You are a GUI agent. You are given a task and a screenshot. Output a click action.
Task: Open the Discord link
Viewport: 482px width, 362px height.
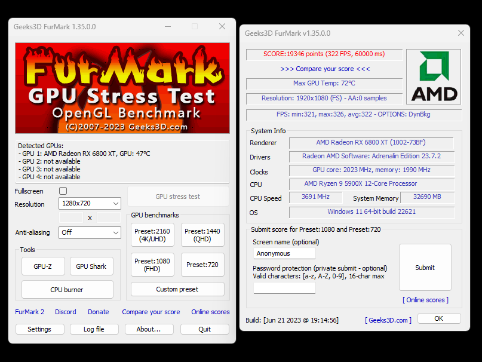click(x=66, y=312)
